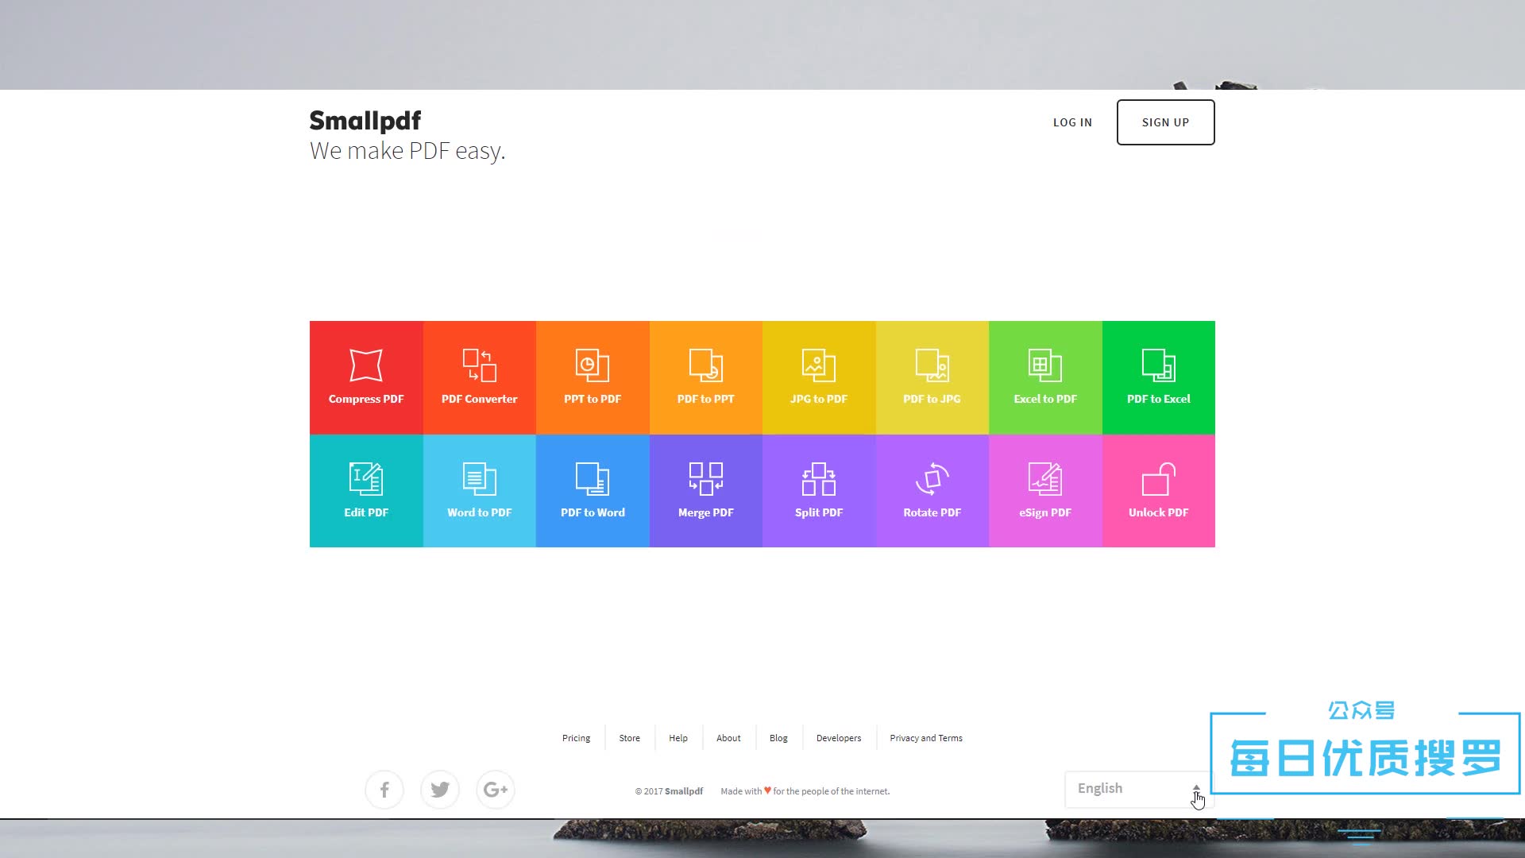Choose the PDF to PPT tile
Screen dimensions: 1525x858
coord(706,377)
